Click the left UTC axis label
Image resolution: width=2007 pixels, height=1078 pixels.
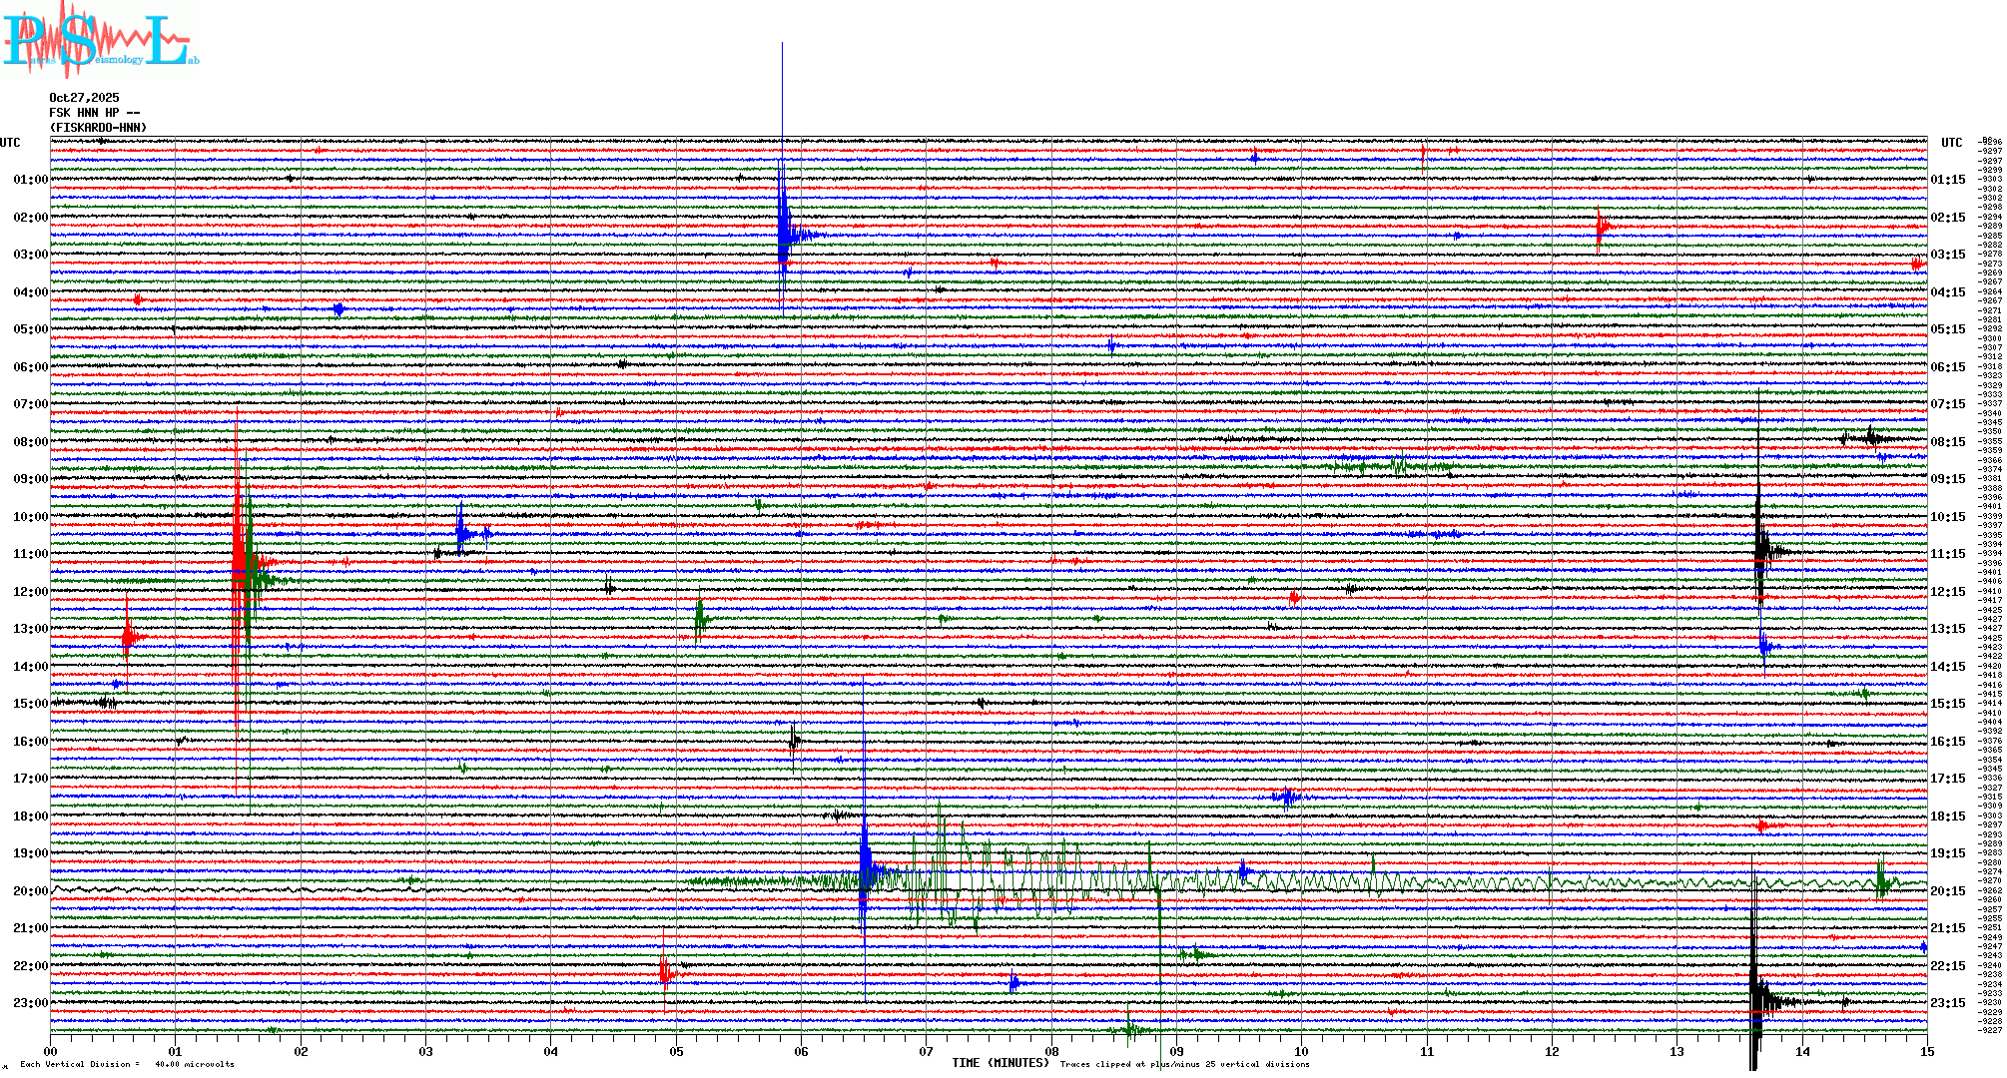pyautogui.click(x=10, y=143)
